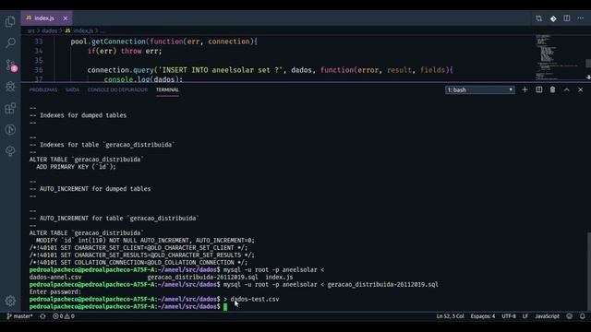This screenshot has height=332, width=591.
Task: Click 'dados' in the breadcrumb path
Action: [49, 30]
